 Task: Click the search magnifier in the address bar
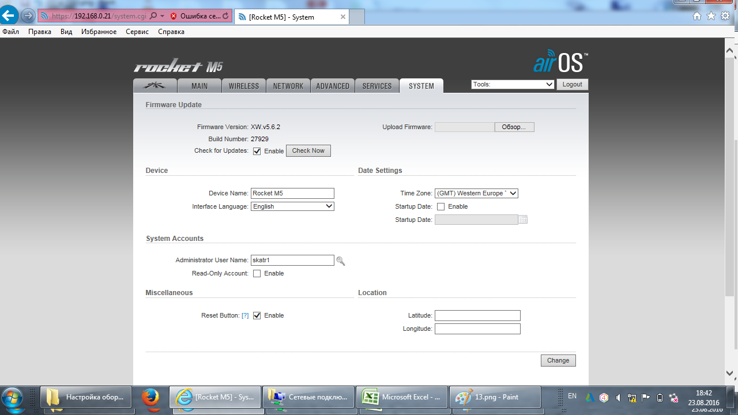click(x=153, y=16)
